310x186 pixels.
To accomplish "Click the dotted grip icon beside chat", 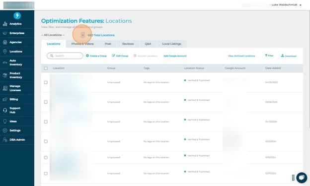I will coord(293,178).
